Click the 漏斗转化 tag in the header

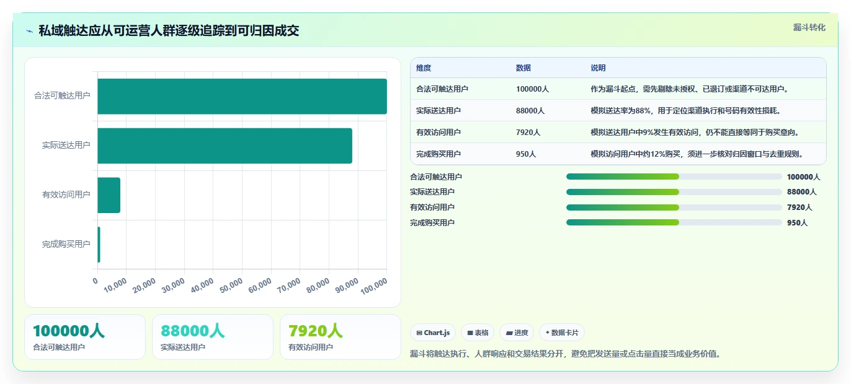(x=809, y=27)
